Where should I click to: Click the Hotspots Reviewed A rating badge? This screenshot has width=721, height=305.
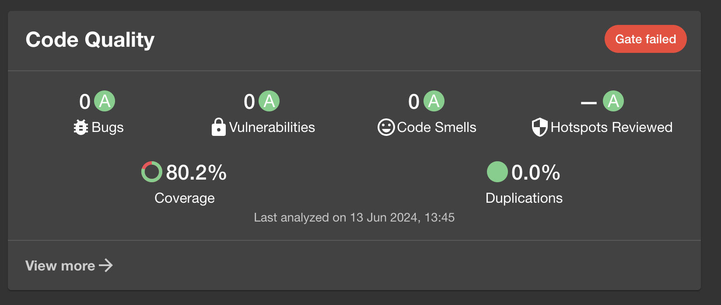[x=613, y=101]
